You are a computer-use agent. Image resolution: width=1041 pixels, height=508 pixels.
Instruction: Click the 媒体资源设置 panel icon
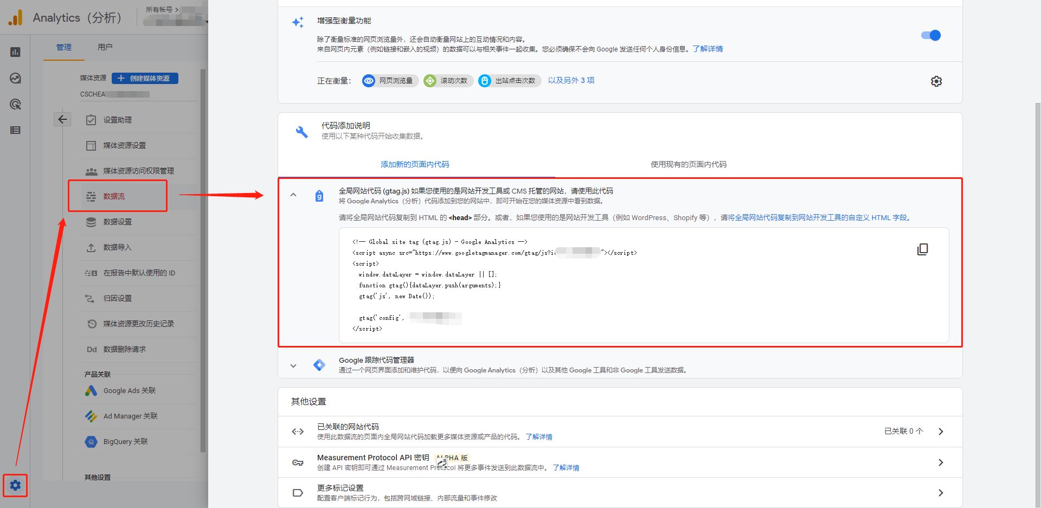[91, 145]
